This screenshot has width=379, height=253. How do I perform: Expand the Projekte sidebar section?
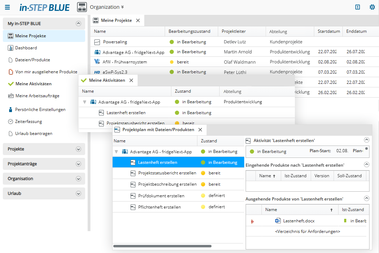click(78, 149)
